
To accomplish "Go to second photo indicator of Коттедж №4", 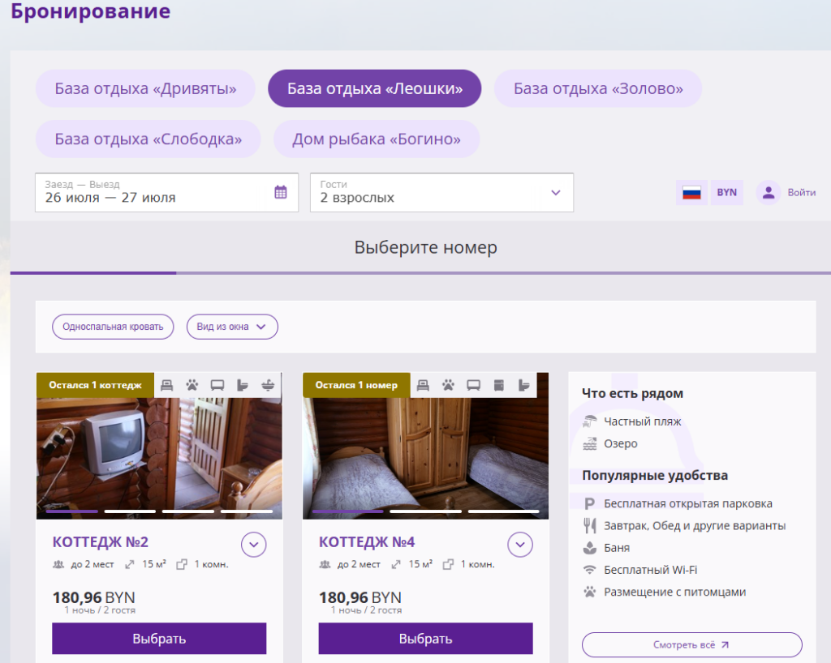I will pyautogui.click(x=425, y=511).
